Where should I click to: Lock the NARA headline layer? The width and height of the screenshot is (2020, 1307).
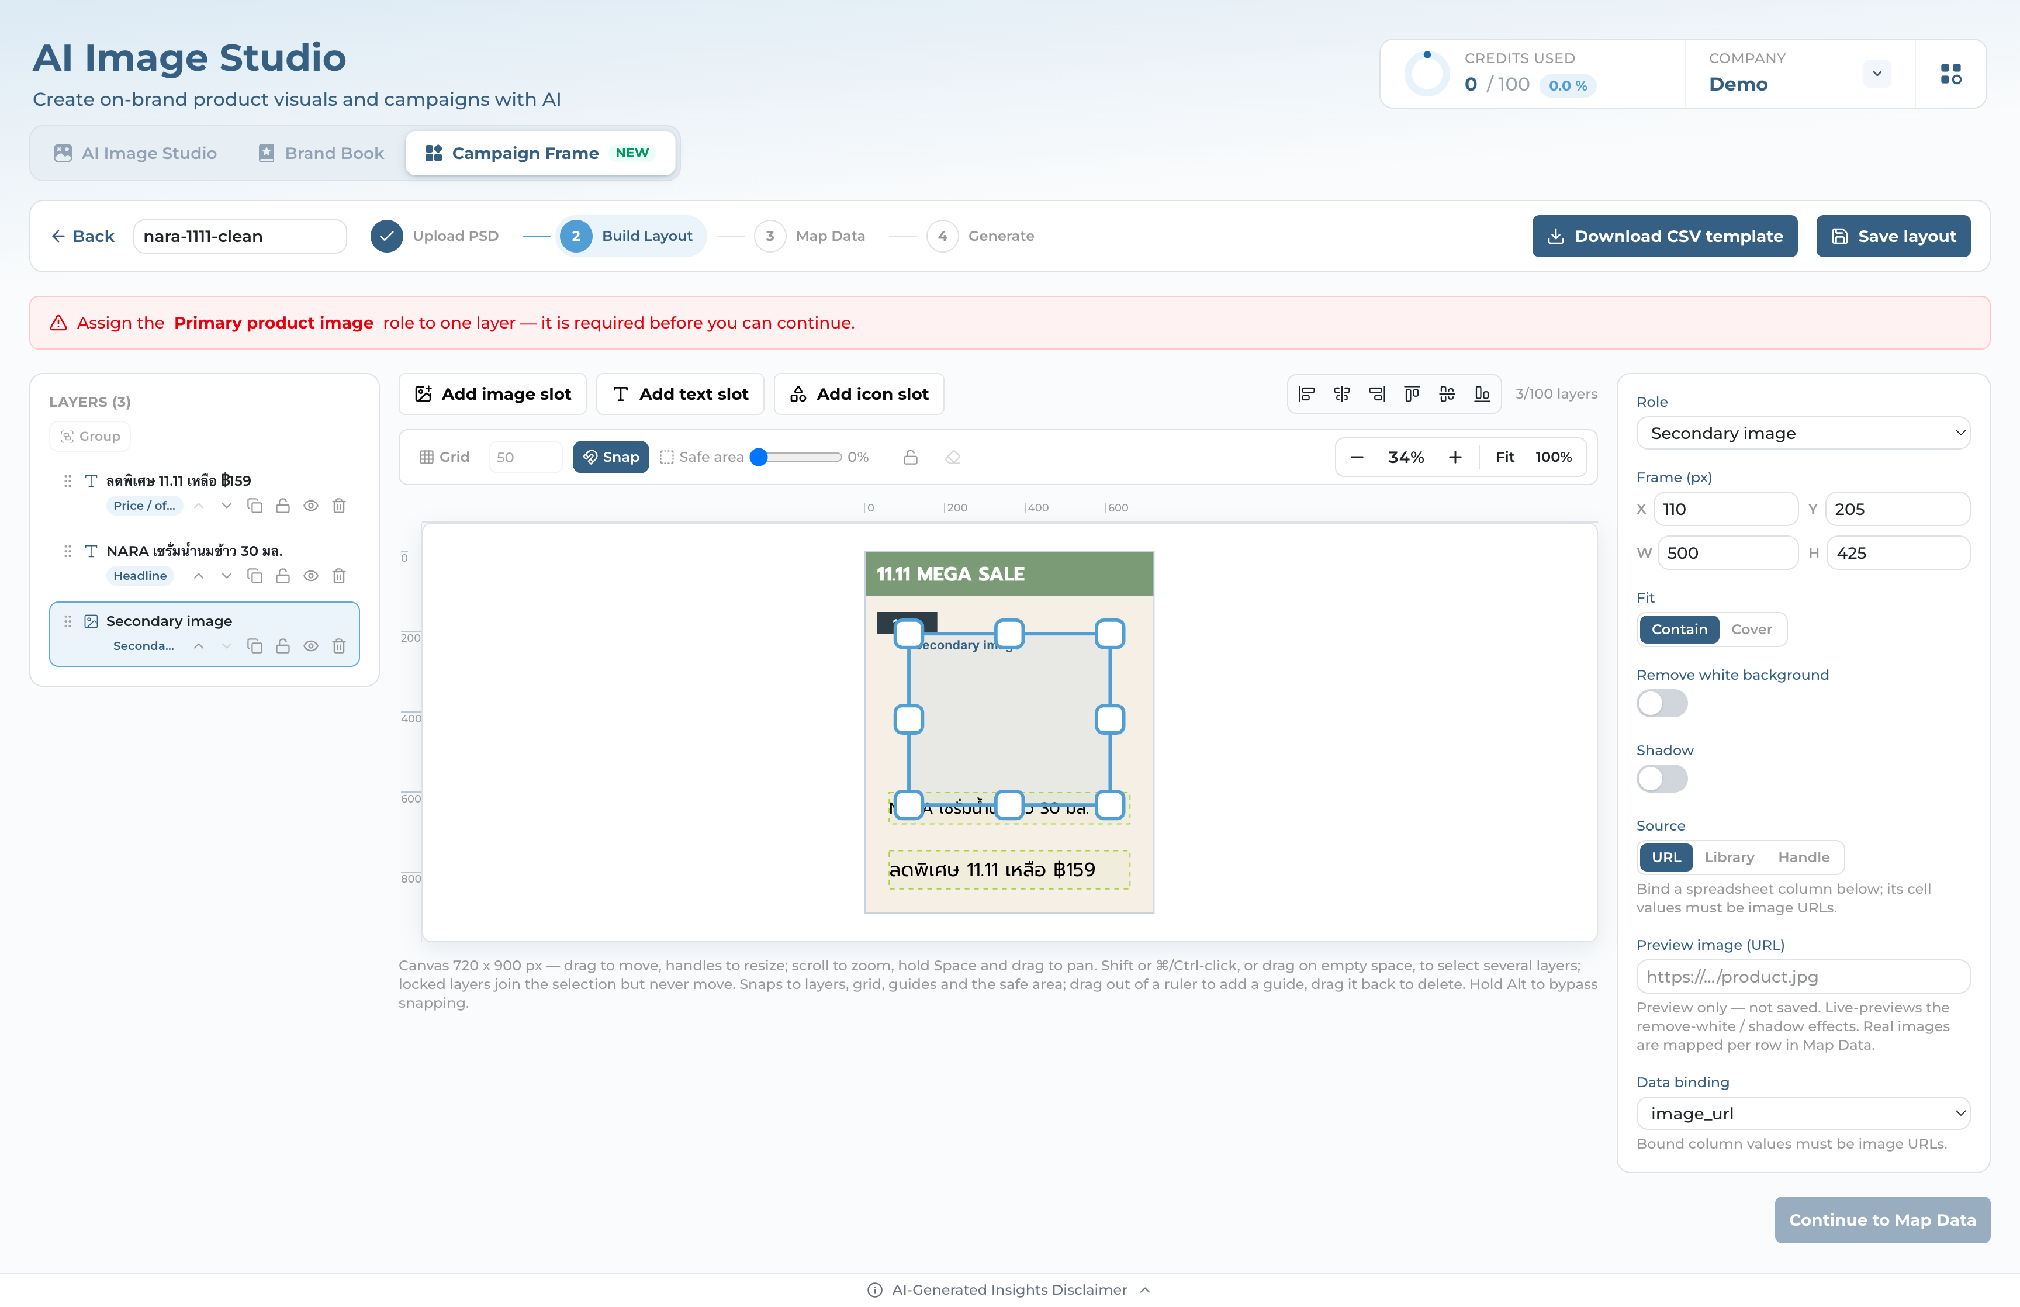click(282, 575)
